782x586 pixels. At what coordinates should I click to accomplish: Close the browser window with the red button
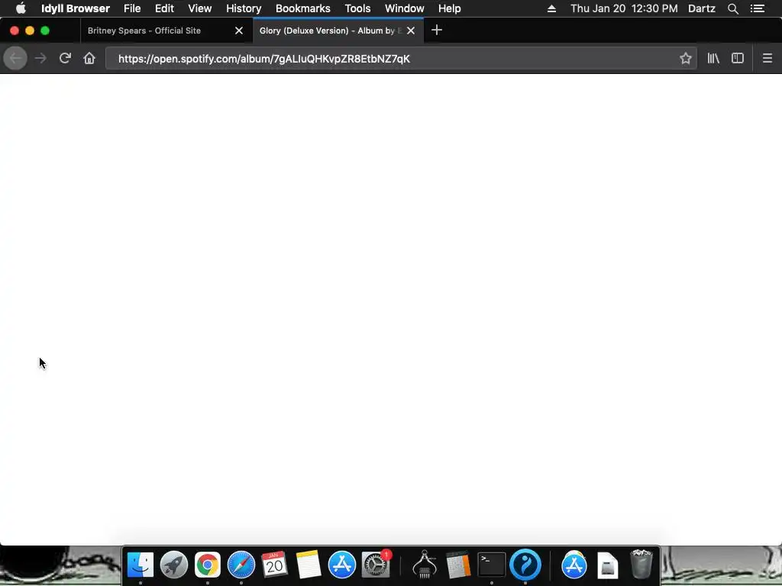pyautogui.click(x=15, y=31)
